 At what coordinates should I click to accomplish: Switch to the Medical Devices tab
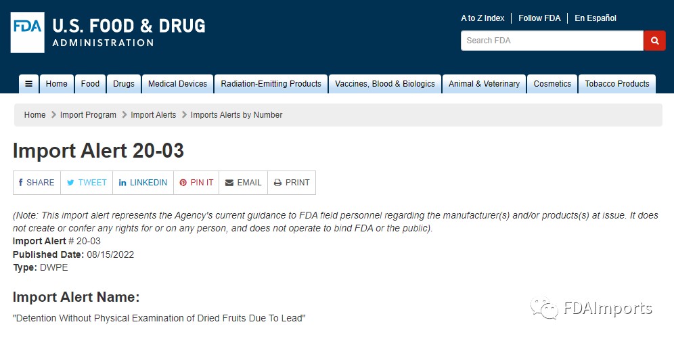(177, 84)
